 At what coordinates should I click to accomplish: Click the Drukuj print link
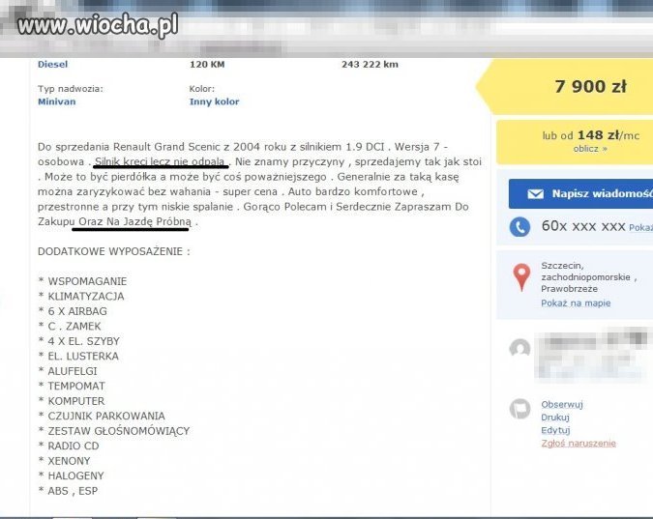tap(554, 417)
